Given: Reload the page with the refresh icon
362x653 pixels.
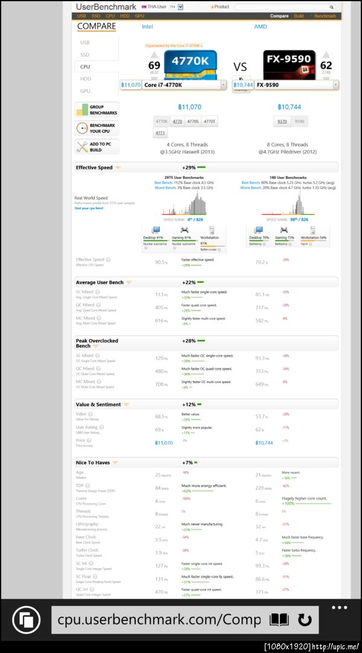Looking at the screenshot, I should pyautogui.click(x=305, y=620).
